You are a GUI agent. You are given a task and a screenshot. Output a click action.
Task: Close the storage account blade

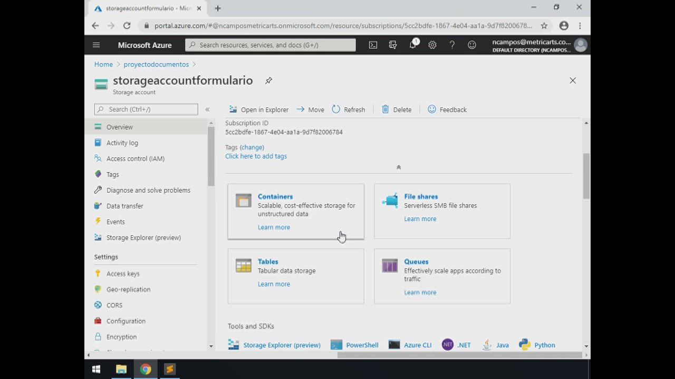(x=573, y=81)
